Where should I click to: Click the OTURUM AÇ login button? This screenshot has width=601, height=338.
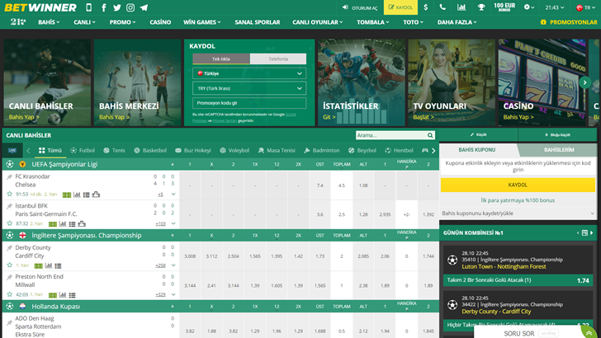[x=360, y=7]
